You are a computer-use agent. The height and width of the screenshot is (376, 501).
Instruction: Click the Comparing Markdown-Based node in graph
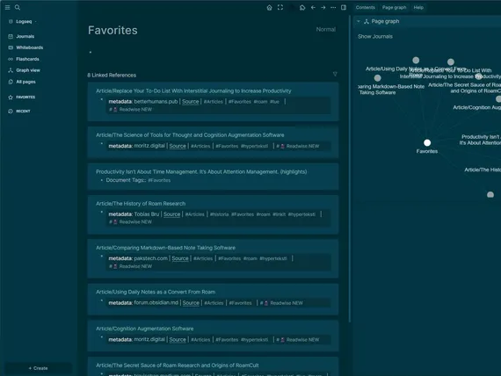coord(377,78)
